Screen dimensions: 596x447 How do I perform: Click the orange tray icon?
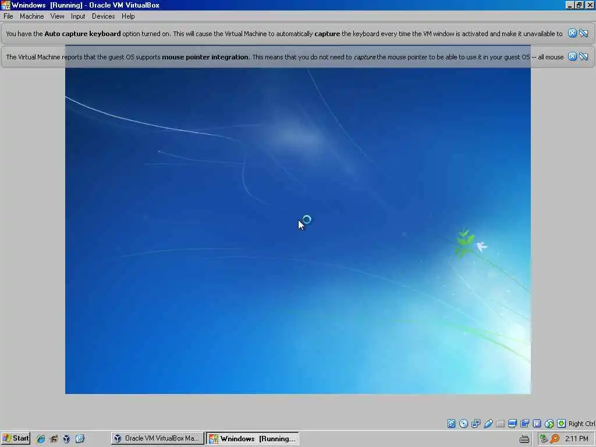pos(555,439)
